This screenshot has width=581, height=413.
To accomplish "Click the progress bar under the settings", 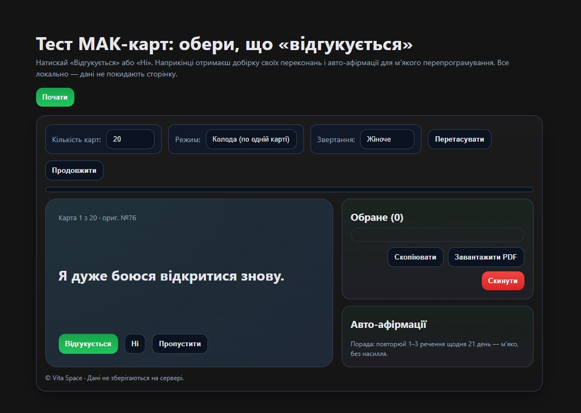I will [x=289, y=190].
